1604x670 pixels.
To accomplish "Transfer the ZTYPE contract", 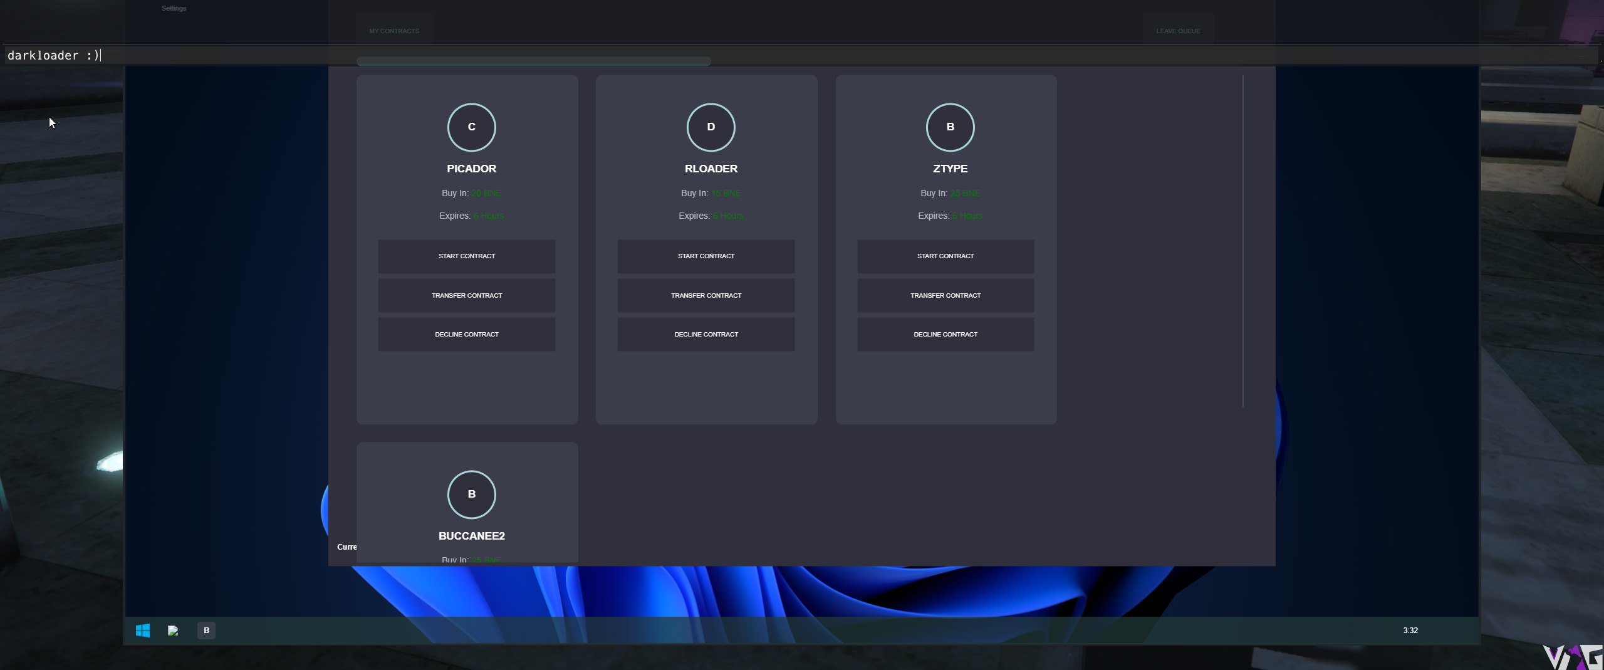I will pyautogui.click(x=945, y=296).
